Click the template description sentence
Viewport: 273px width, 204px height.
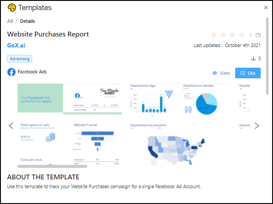104,186
